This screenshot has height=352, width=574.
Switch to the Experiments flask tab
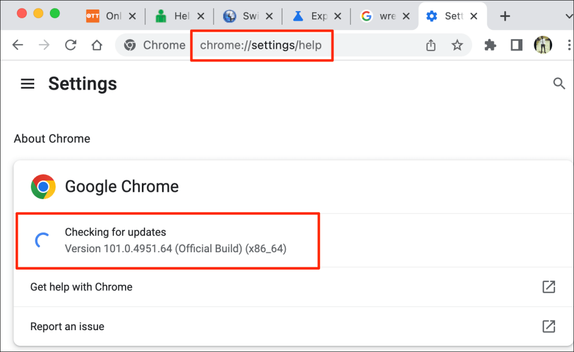click(x=306, y=16)
